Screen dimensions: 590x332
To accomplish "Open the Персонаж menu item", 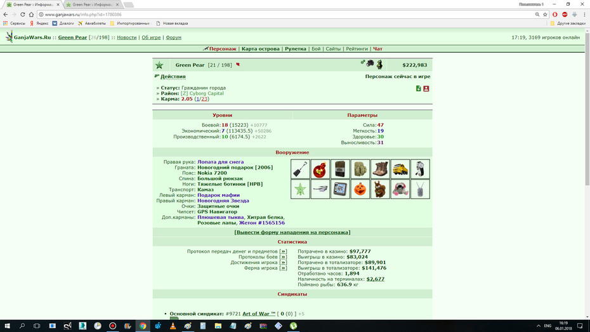I will pyautogui.click(x=223, y=49).
